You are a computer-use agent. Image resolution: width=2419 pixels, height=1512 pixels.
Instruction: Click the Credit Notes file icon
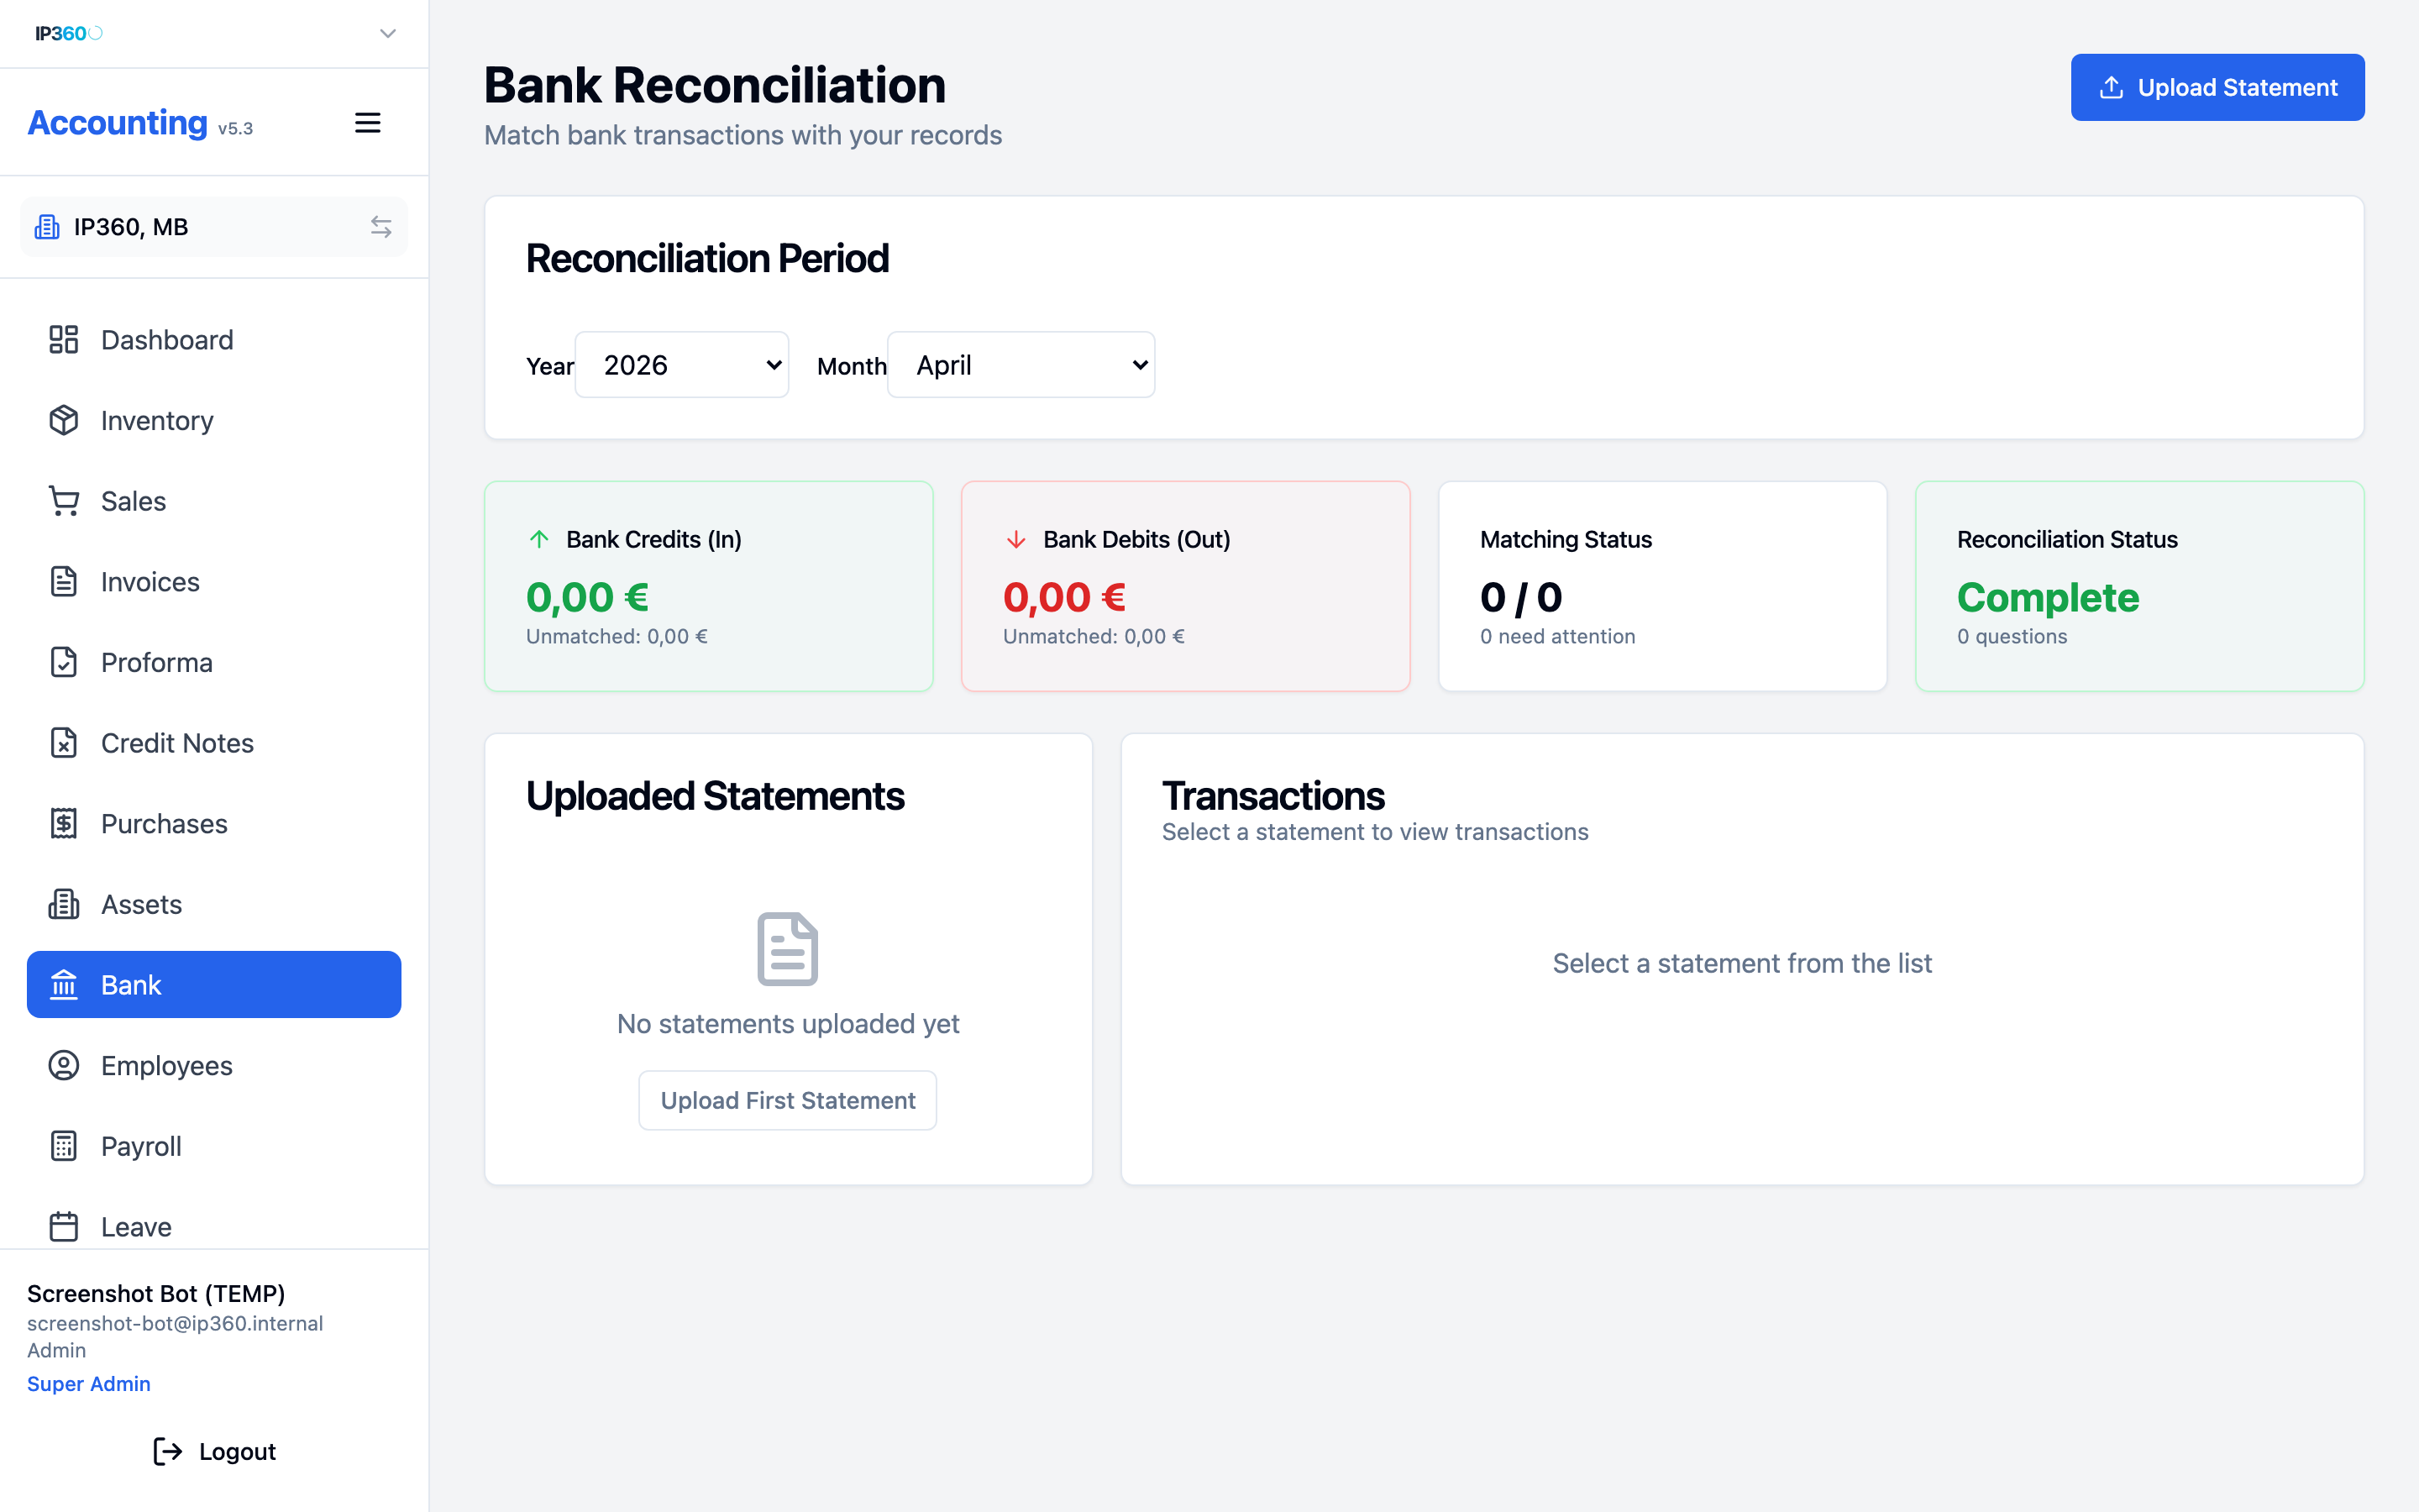pyautogui.click(x=64, y=743)
